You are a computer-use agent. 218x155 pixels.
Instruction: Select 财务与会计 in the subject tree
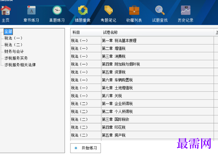tap(14, 51)
